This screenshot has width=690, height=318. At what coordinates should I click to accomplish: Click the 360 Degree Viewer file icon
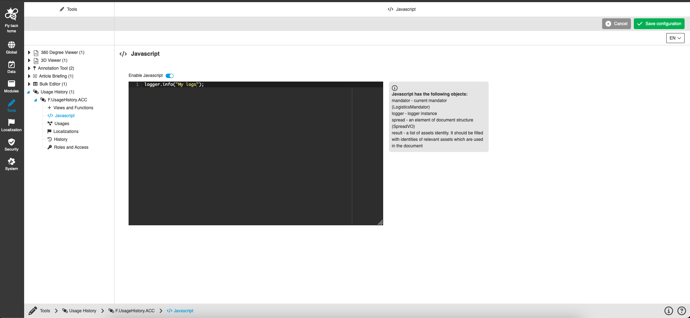[x=36, y=53]
